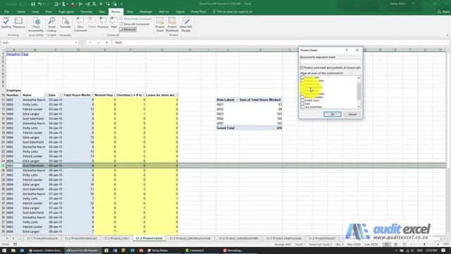Save the workbook from quick access toolbar

click(x=33, y=4)
